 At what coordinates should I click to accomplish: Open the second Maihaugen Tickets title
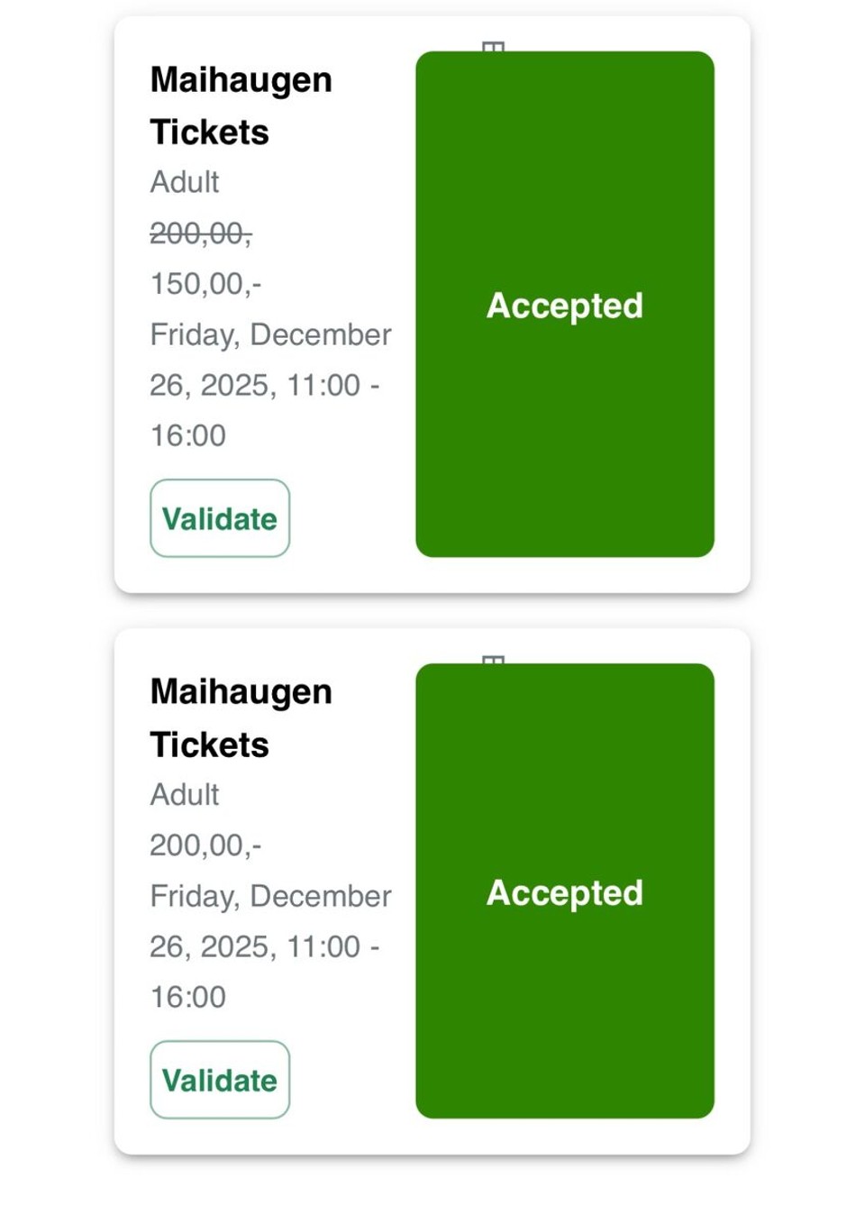pyautogui.click(x=241, y=717)
